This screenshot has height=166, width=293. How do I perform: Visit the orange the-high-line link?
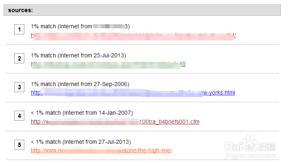coord(101,150)
